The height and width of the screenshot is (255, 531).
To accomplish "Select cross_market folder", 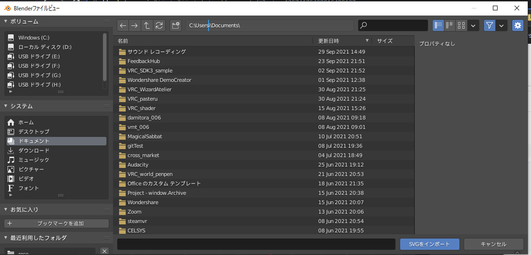I will click(264, 155).
